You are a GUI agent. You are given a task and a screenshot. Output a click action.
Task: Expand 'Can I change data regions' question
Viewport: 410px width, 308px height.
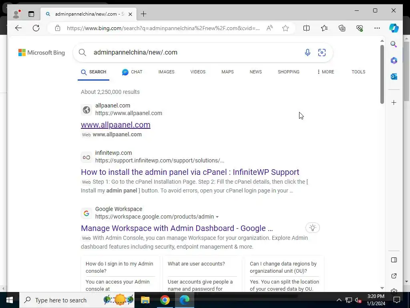click(283, 267)
